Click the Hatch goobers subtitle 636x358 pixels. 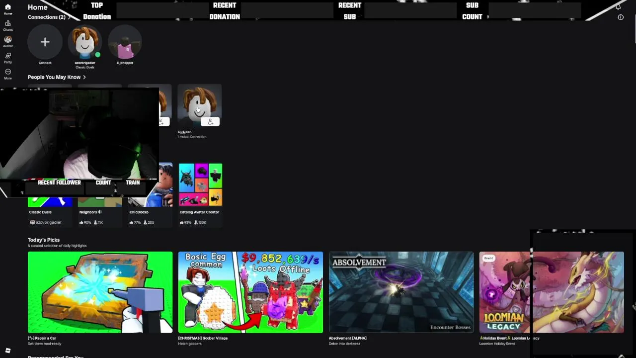click(190, 344)
